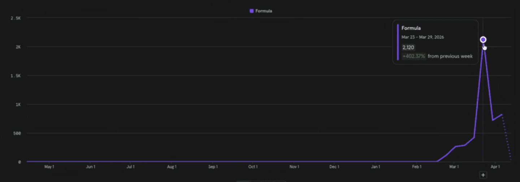Click the plus icon below the chart
This screenshot has height=182, width=520.
(x=483, y=175)
